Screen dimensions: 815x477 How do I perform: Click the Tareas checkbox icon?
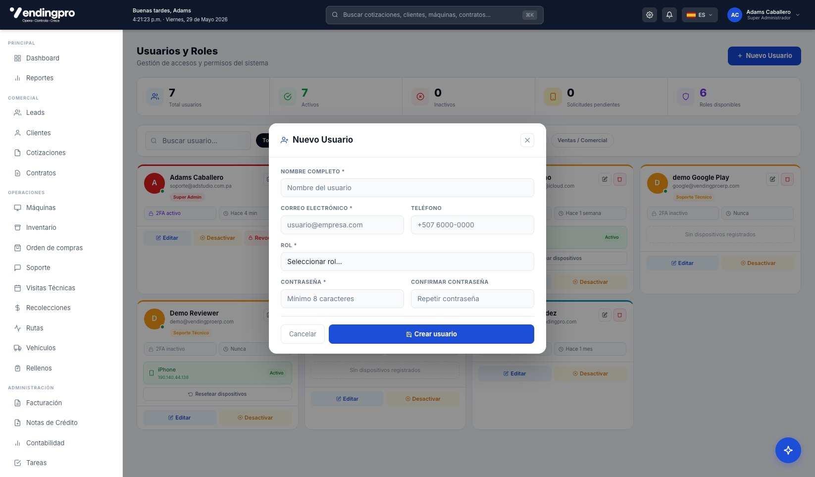pos(17,463)
